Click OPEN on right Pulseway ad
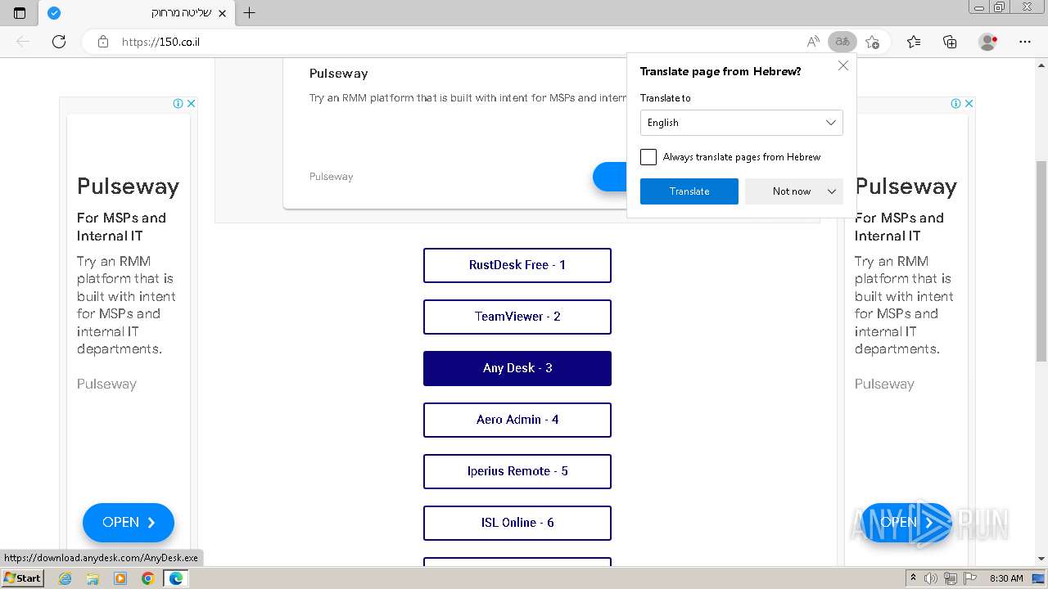This screenshot has height=589, width=1048. click(x=906, y=523)
